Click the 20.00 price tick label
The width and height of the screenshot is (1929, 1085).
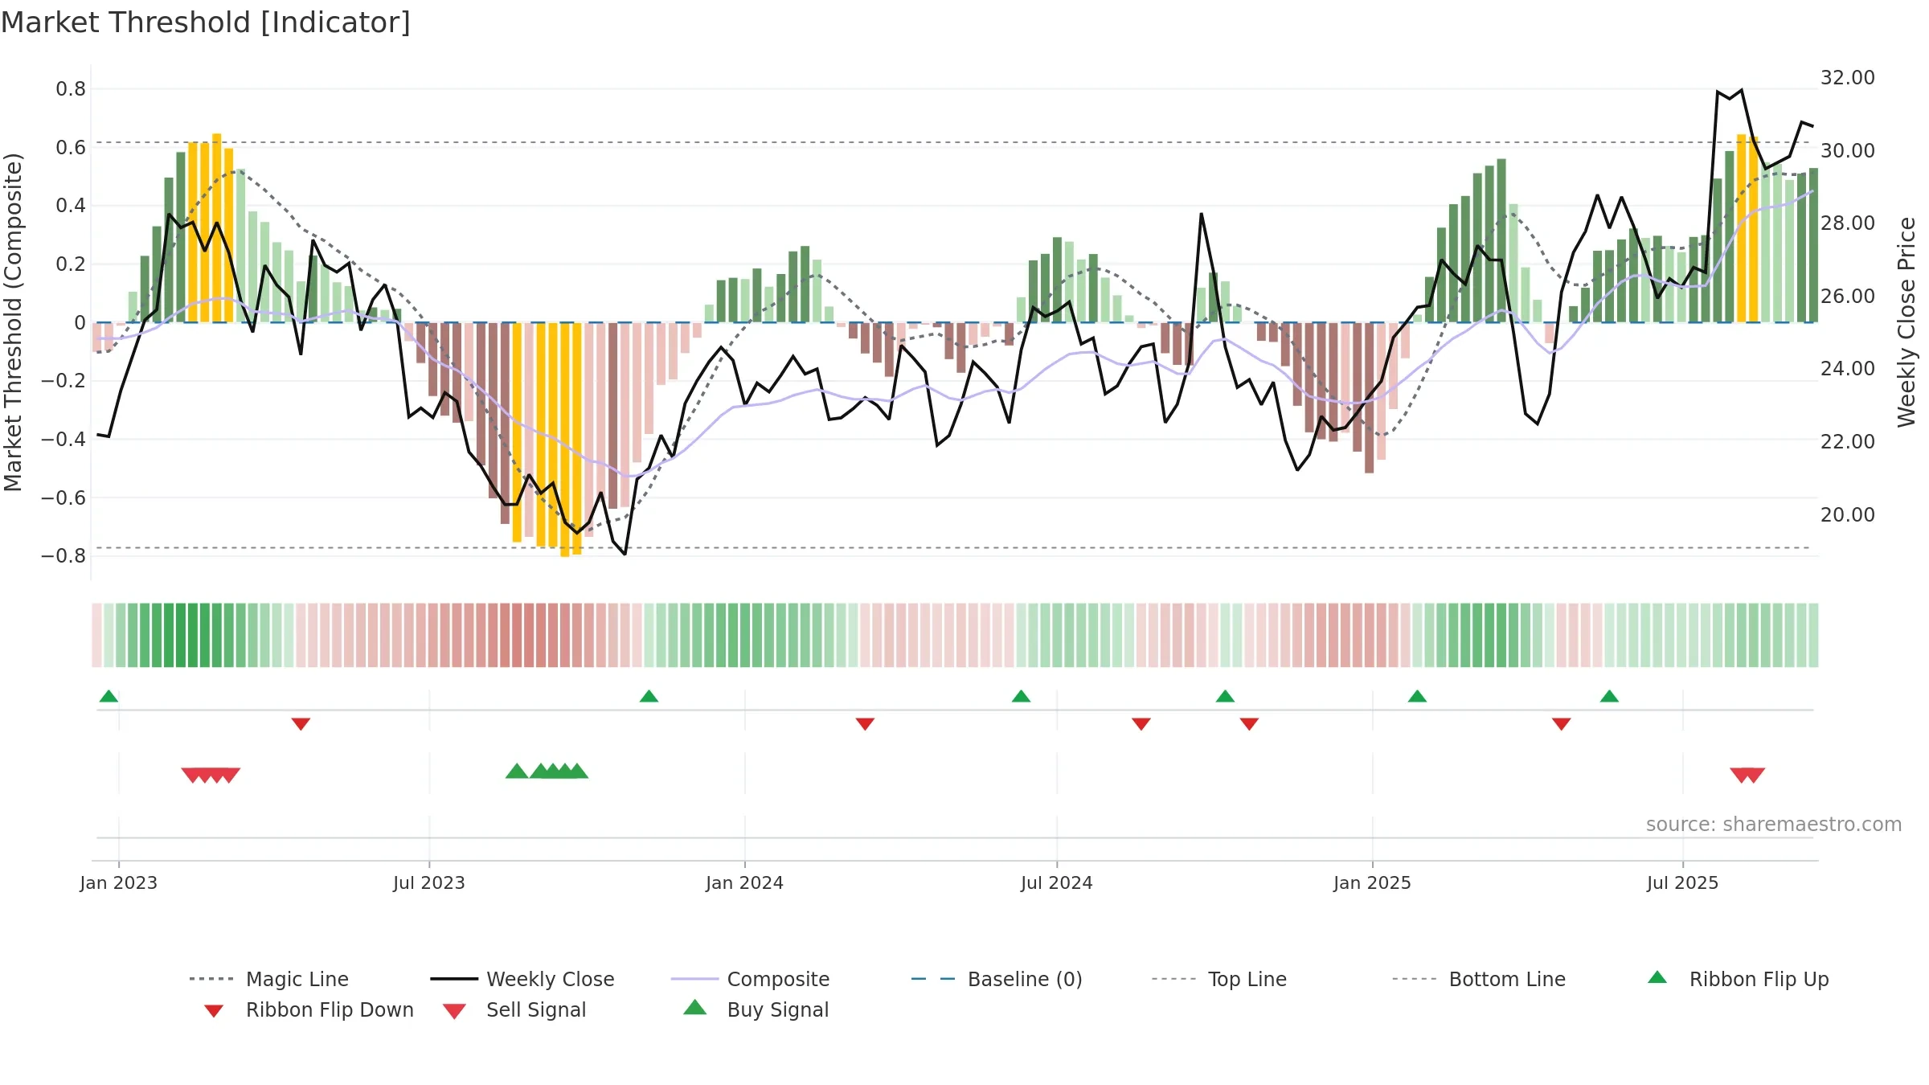pyautogui.click(x=1848, y=514)
